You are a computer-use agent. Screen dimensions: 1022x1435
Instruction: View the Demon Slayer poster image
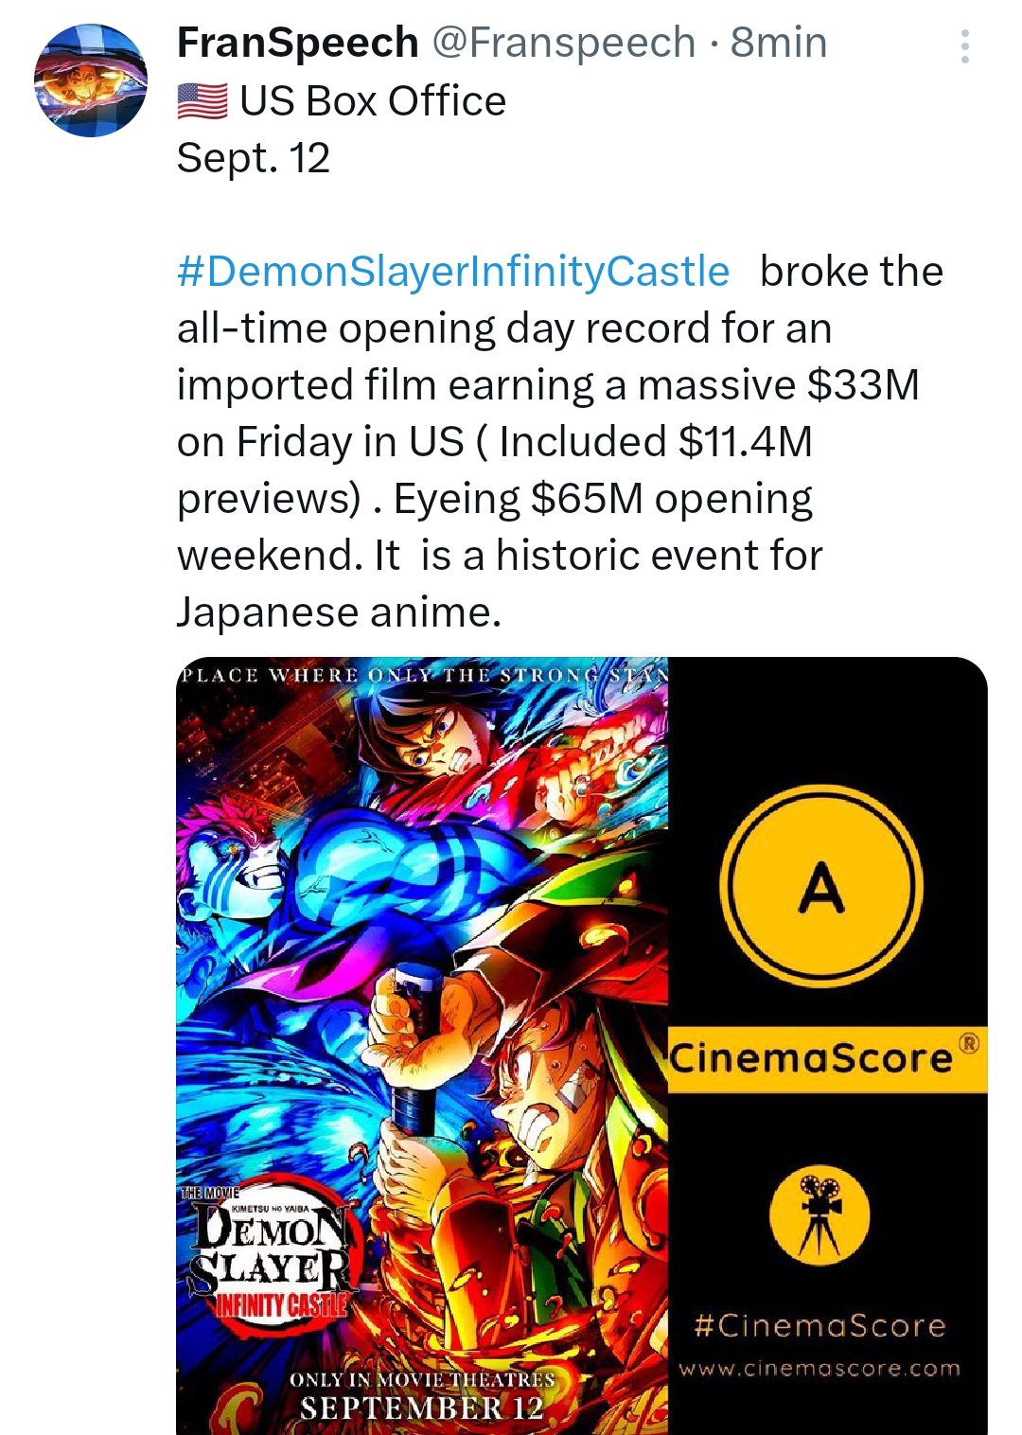(422, 1046)
